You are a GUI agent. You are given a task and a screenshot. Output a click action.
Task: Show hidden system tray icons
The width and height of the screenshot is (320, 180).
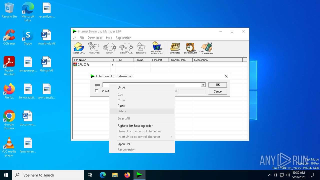pyautogui.click(x=269, y=175)
